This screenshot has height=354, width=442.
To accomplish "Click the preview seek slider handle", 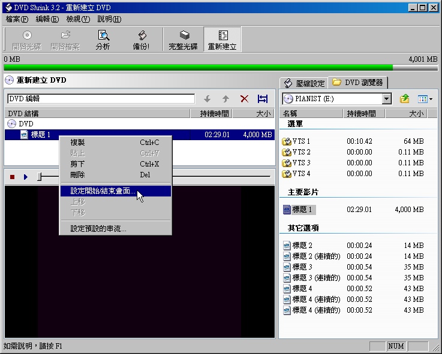I will [40, 177].
